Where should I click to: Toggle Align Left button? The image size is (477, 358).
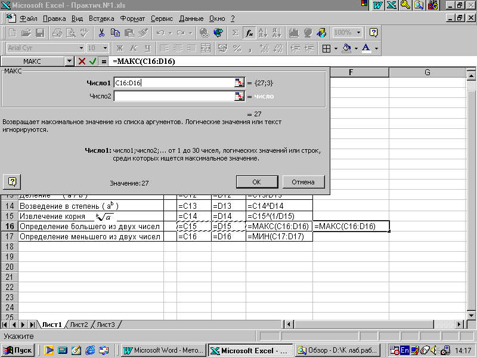click(x=165, y=48)
